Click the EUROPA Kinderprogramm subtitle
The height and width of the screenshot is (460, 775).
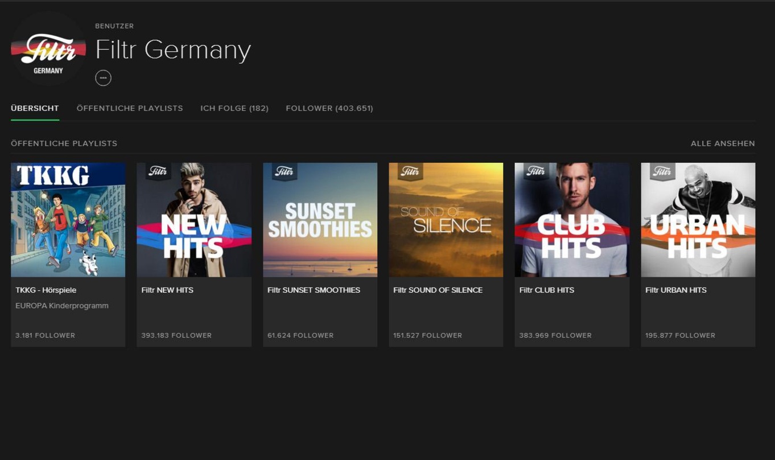[x=62, y=306]
